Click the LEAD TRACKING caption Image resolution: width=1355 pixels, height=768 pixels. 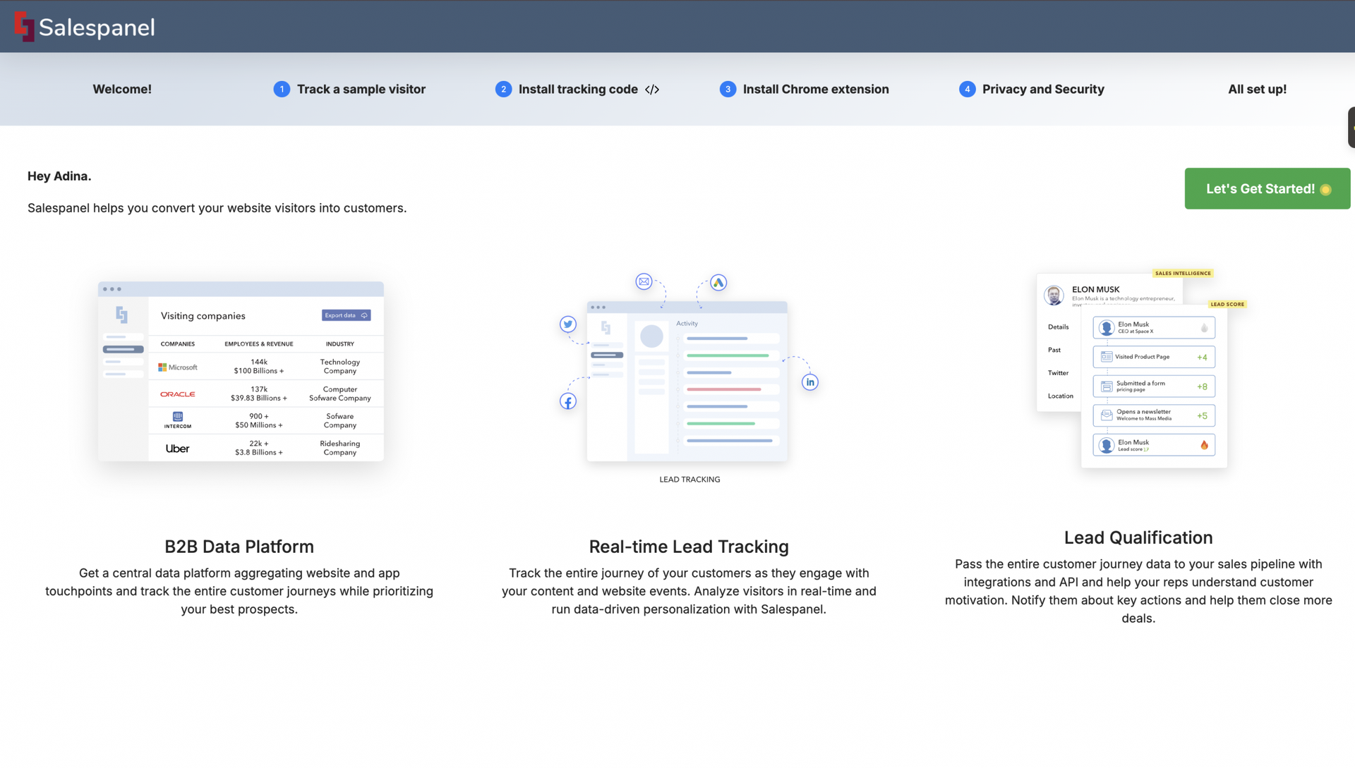point(689,480)
